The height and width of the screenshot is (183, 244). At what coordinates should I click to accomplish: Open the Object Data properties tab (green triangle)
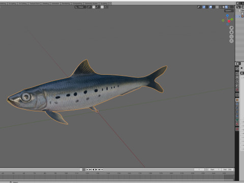pos(237,120)
